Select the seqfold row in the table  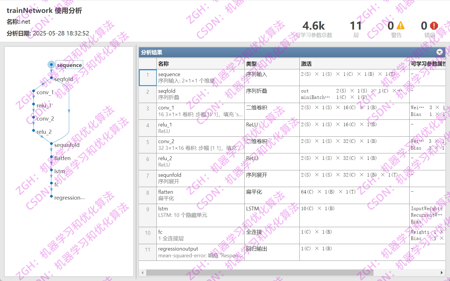[292, 94]
